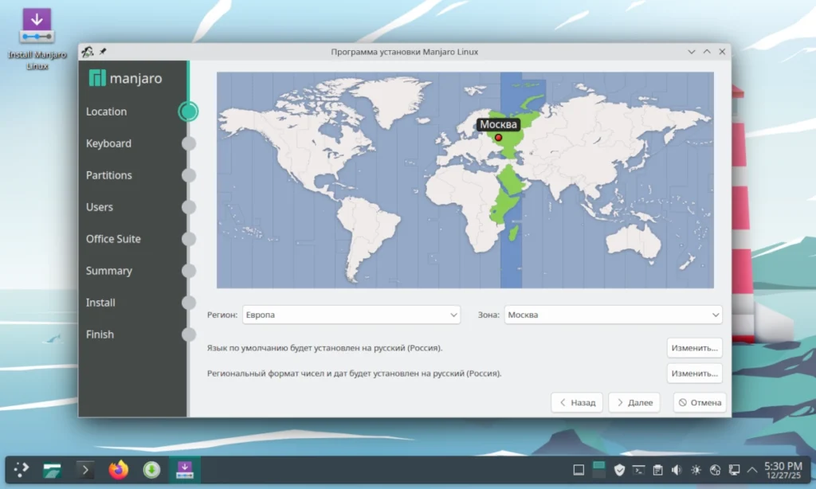Click the Назад button
The image size is (816, 489).
pyautogui.click(x=577, y=403)
